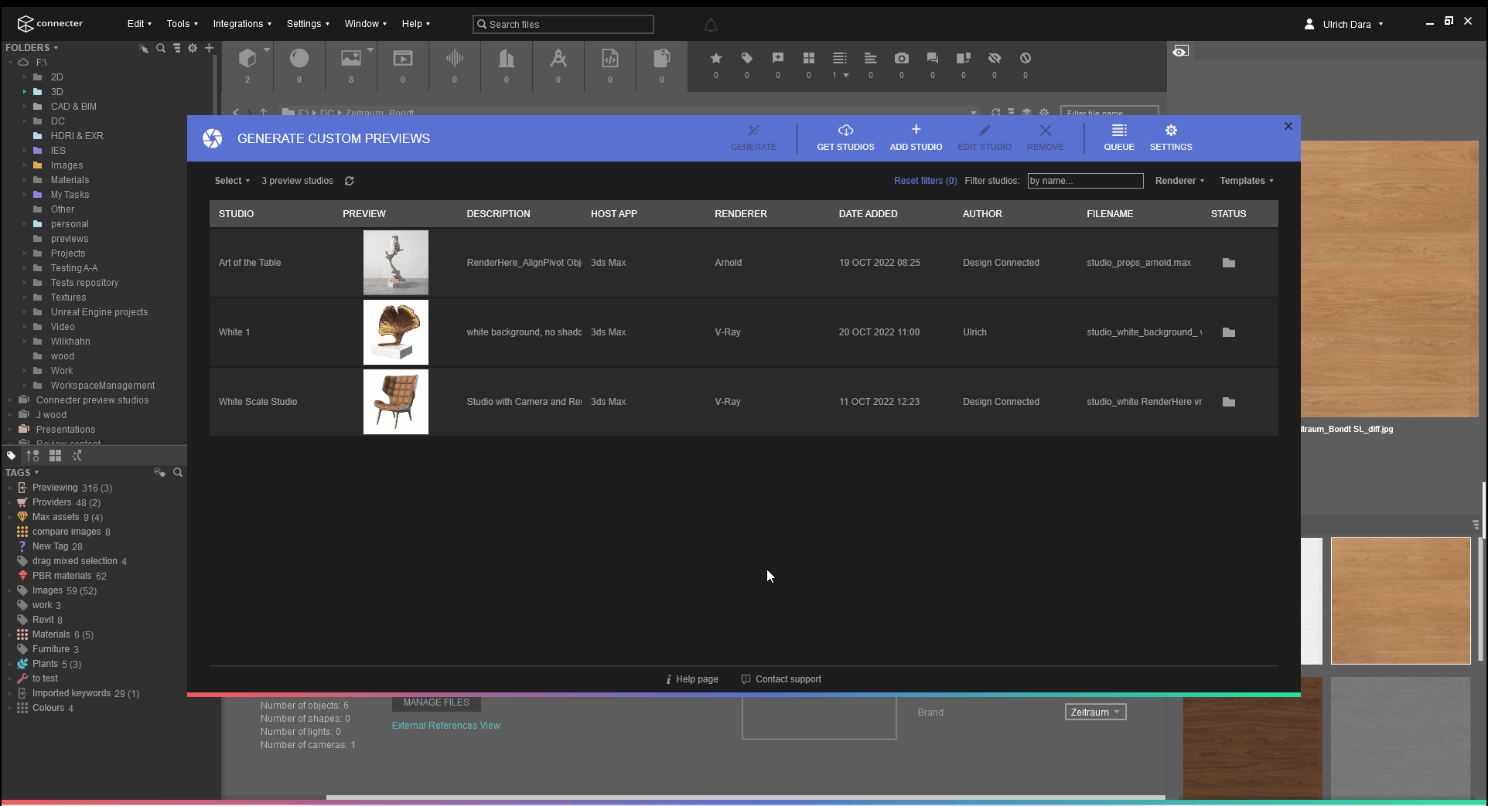Viewport: 1488px width, 806px height.
Task: Open the Tools menu
Action: [x=181, y=24]
